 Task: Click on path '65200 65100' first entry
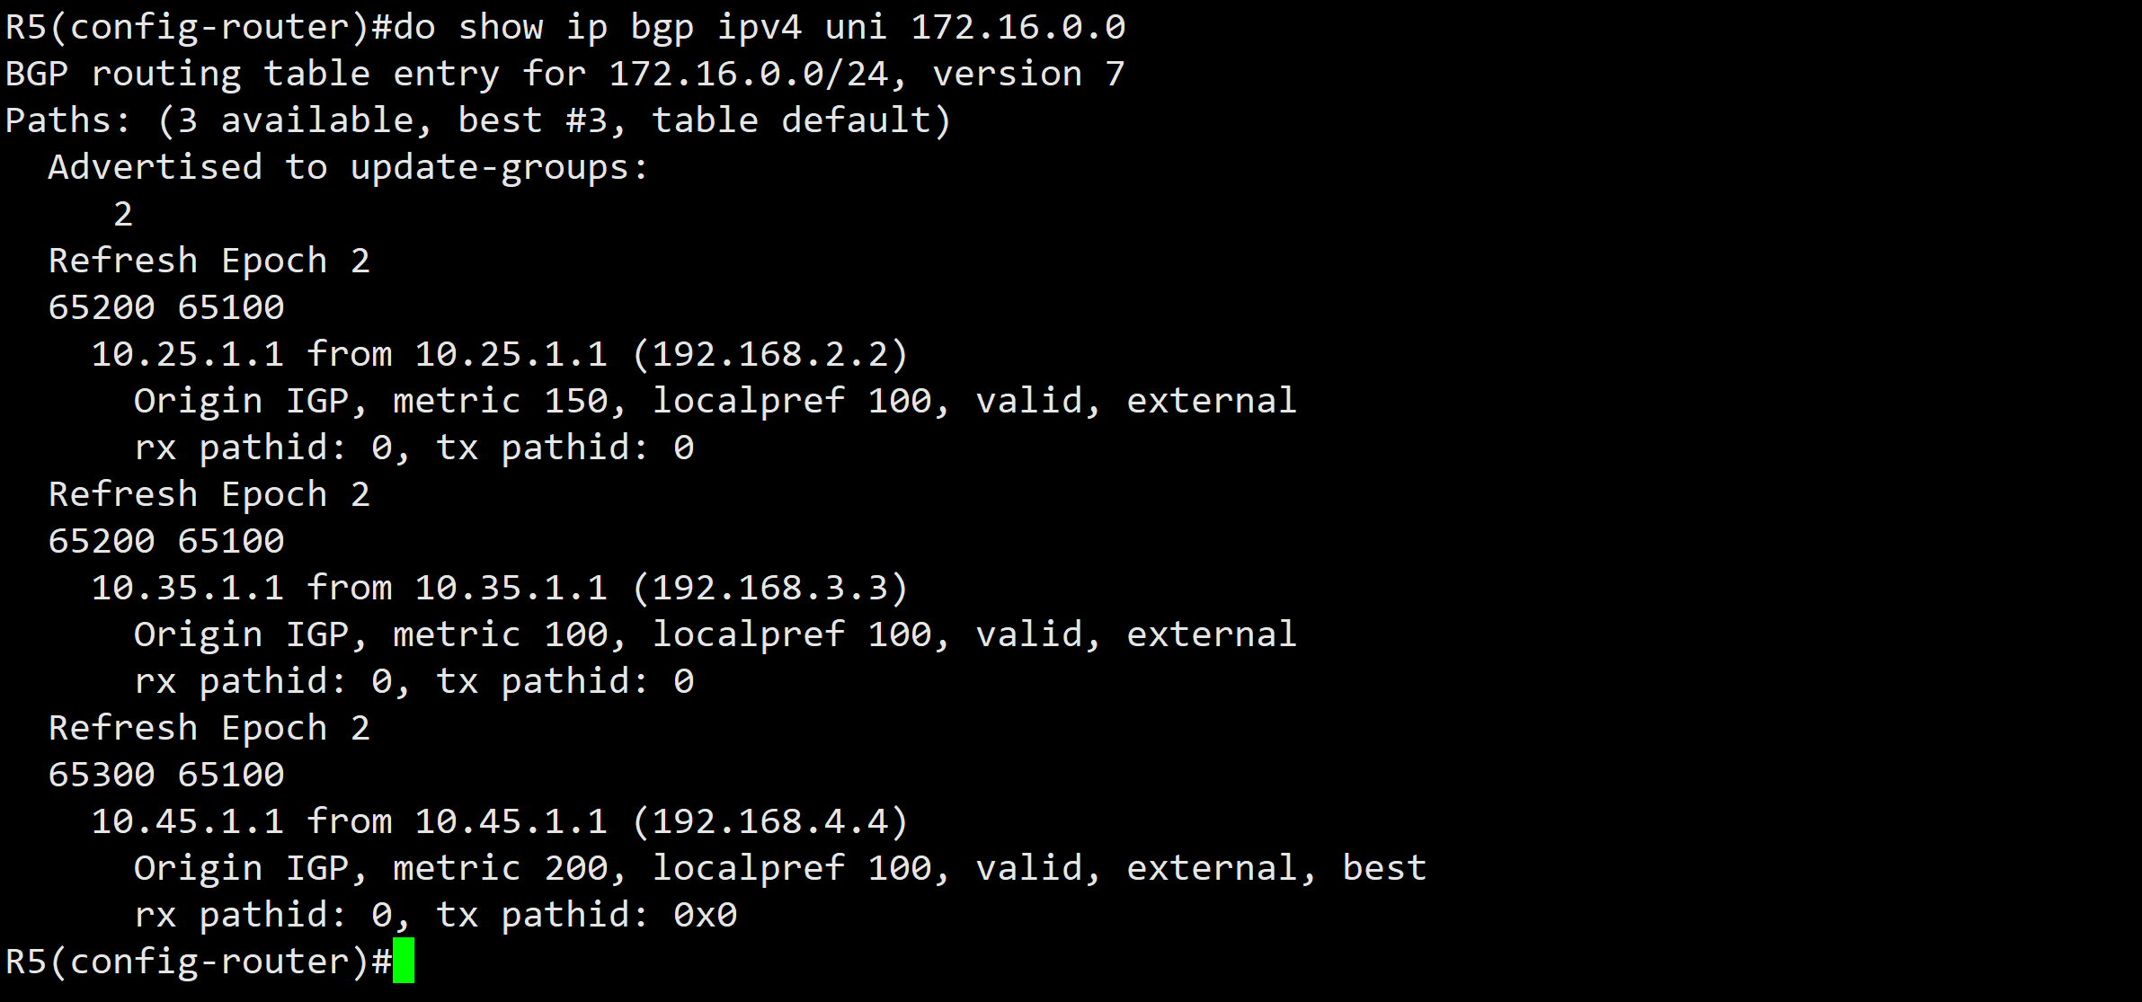(x=137, y=307)
